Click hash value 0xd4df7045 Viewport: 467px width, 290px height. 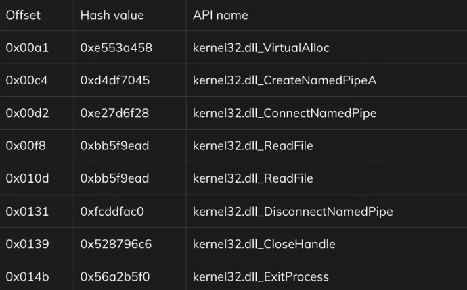pos(115,80)
